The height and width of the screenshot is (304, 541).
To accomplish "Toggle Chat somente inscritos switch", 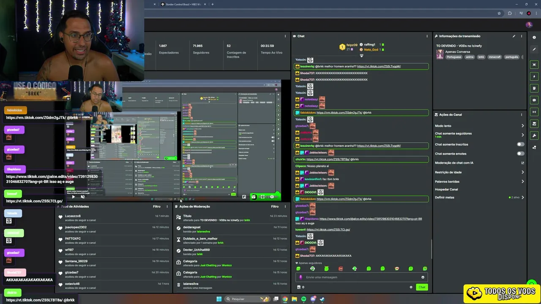I will pyautogui.click(x=520, y=144).
